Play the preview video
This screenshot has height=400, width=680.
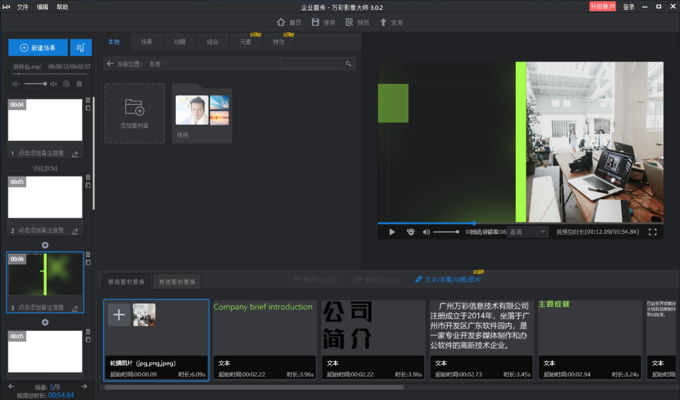coord(392,232)
